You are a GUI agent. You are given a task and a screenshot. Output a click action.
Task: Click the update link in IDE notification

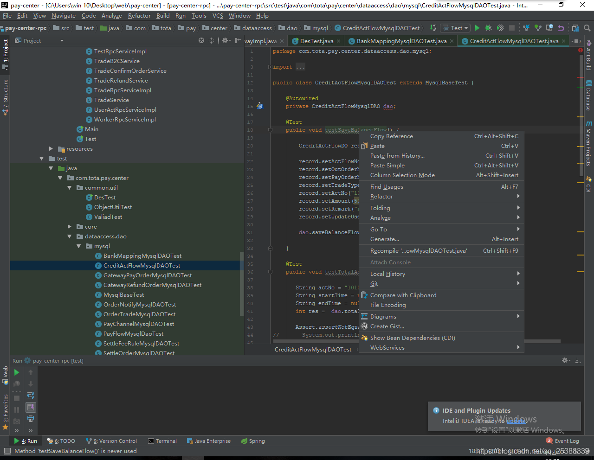[516, 421]
